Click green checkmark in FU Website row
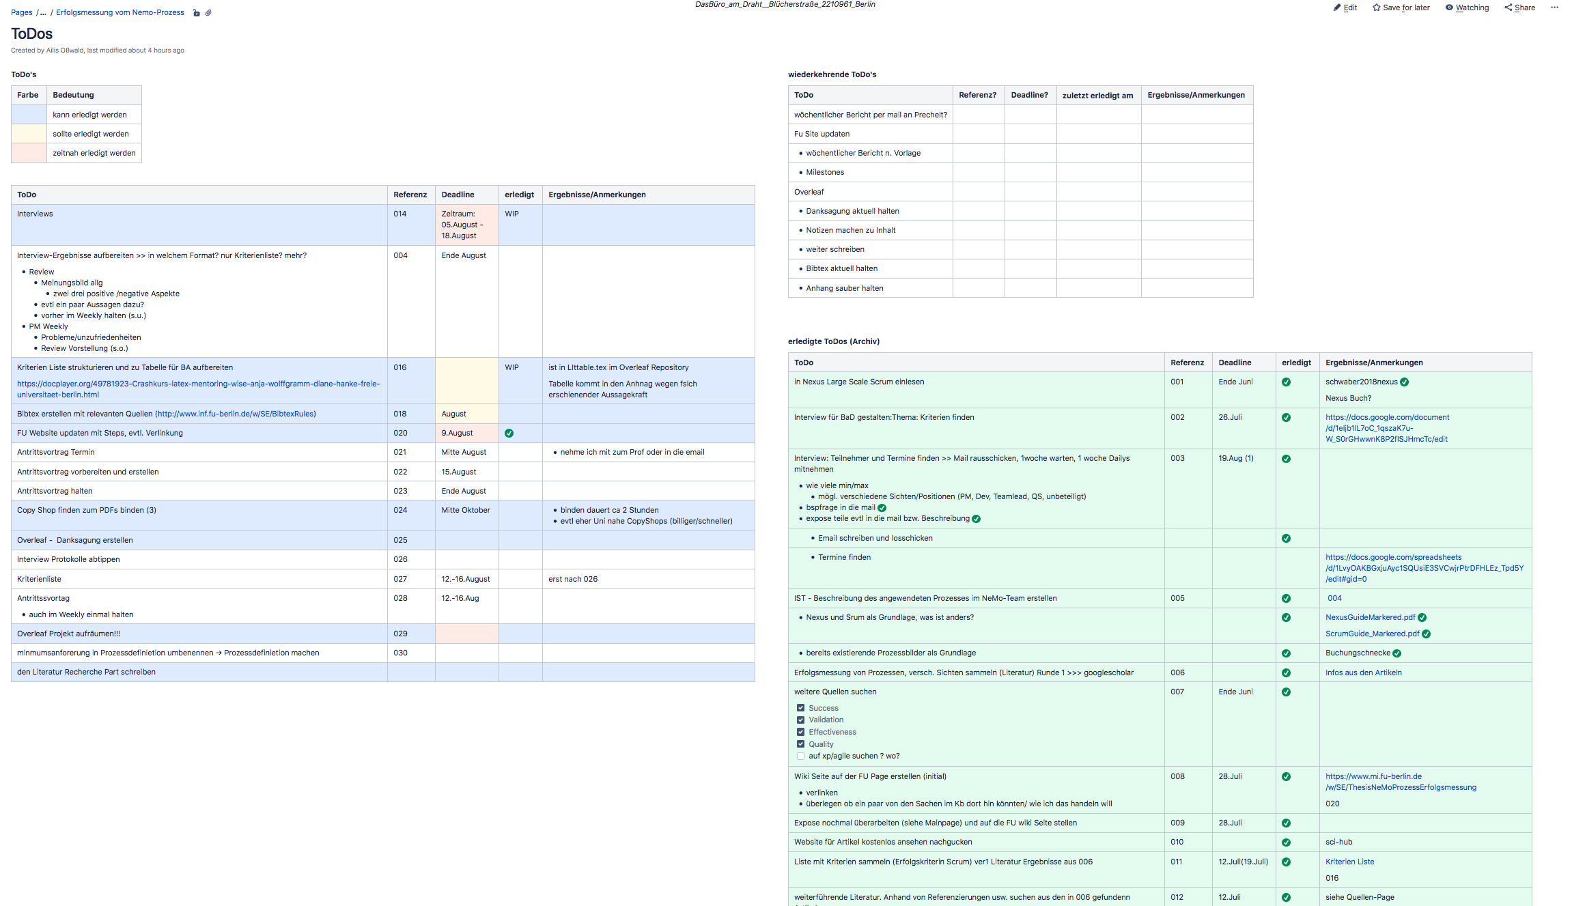The width and height of the screenshot is (1572, 906). [x=509, y=434]
